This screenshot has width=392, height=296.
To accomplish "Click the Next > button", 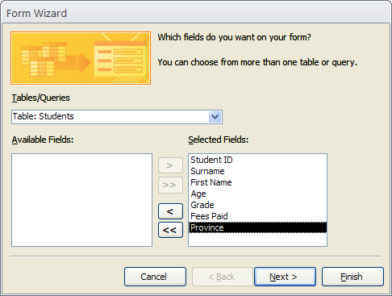I will 285,277.
